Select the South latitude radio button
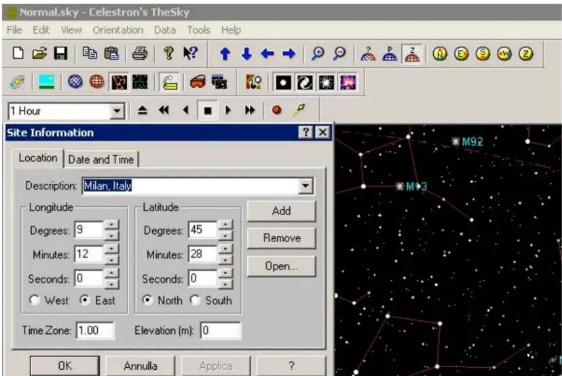 click(x=195, y=300)
